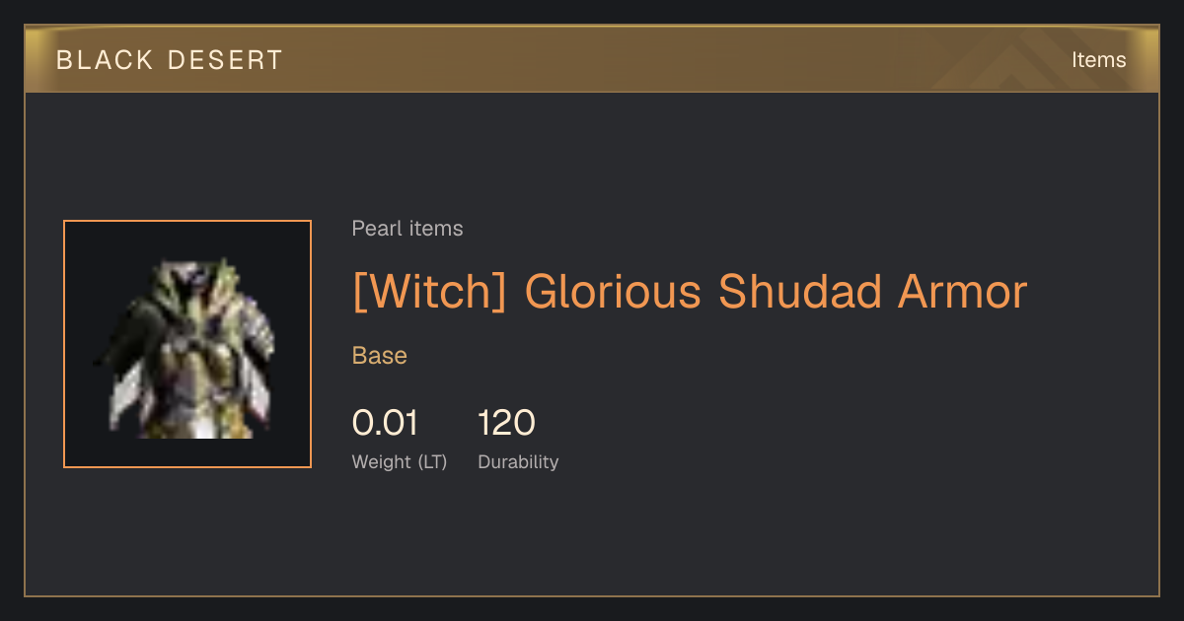Click the 120 durability value
The image size is (1184, 621).
click(506, 423)
